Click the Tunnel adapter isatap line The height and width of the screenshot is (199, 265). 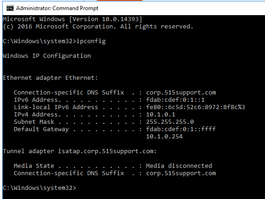80,151
